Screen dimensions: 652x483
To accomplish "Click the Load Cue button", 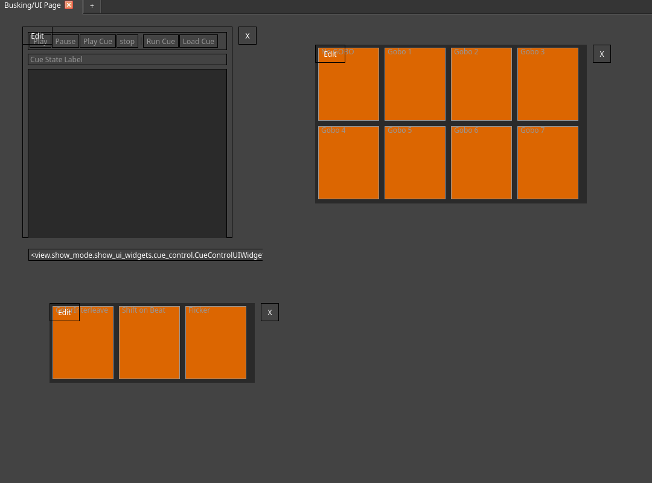I will 198,41.
